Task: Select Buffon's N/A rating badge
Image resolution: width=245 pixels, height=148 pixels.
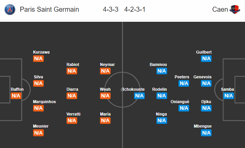Action: point(16,96)
